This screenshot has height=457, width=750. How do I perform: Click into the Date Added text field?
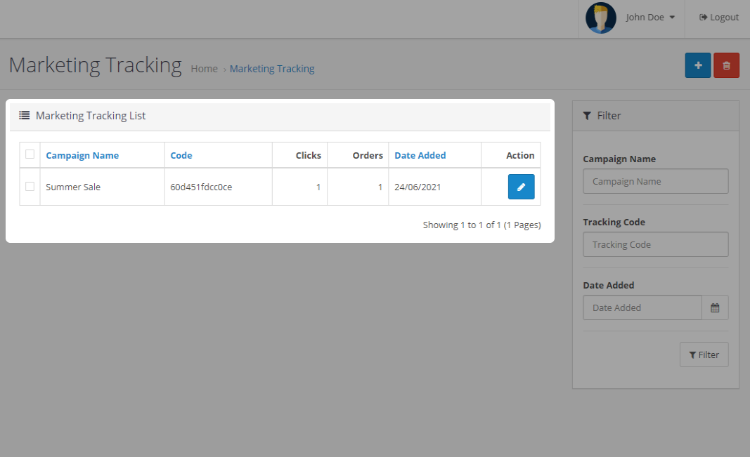[x=642, y=307]
